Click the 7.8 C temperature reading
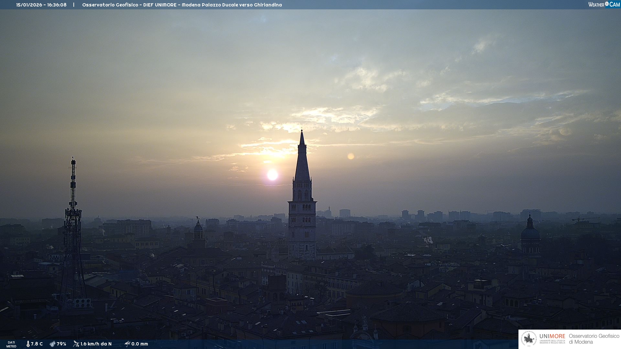The height and width of the screenshot is (349, 621). 37,344
